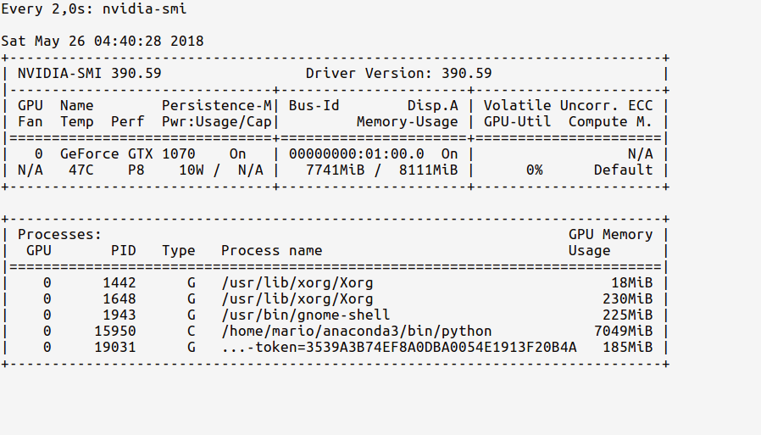The height and width of the screenshot is (435, 761).
Task: Click the 'Compute M.' header text
Action: (x=610, y=122)
